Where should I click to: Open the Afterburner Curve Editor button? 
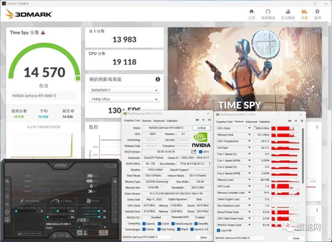[29, 233]
